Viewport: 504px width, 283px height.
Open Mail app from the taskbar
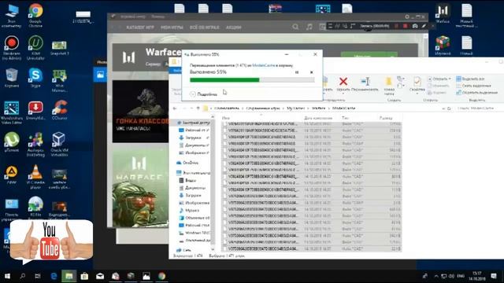100,276
